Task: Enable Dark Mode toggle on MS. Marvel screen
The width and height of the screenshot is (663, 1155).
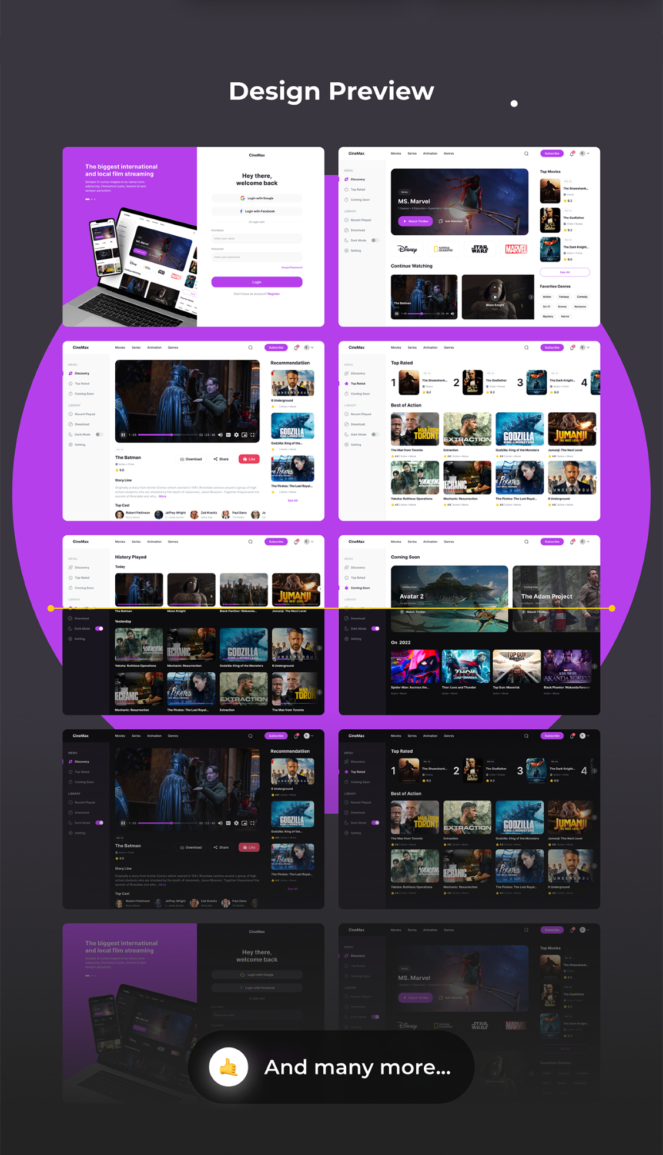Action: [x=375, y=241]
